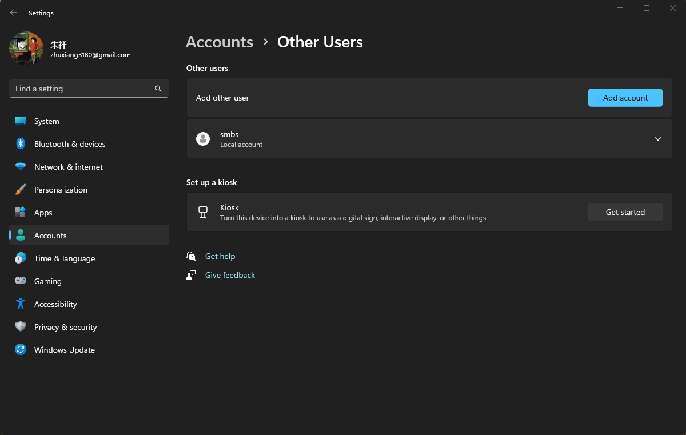Click Get started for kiosk setup
The width and height of the screenshot is (686, 435).
pyautogui.click(x=625, y=211)
